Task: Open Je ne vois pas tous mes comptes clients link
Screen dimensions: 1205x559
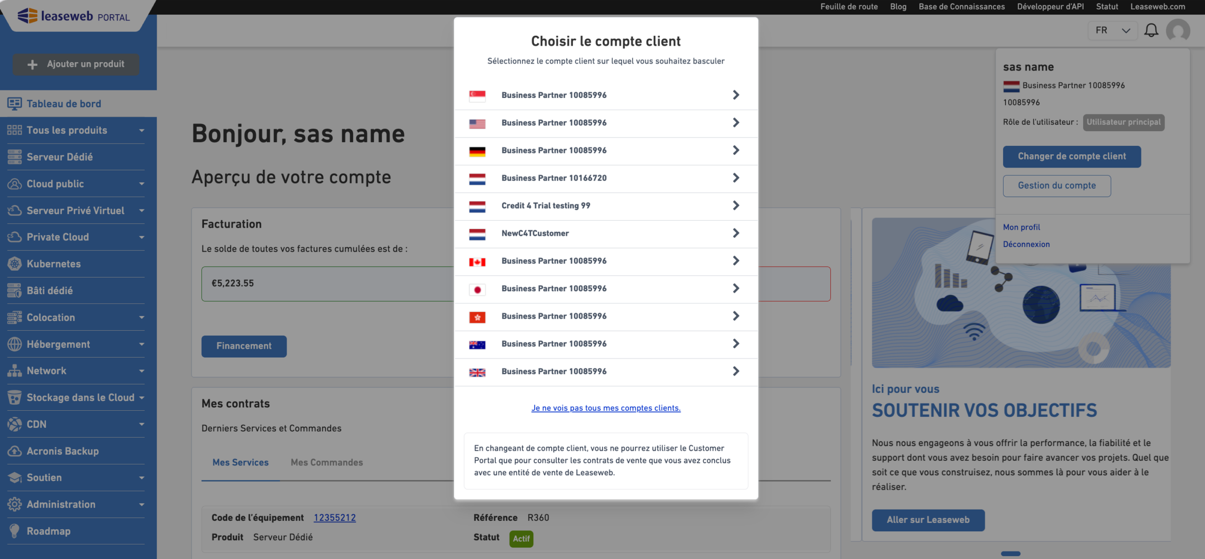Action: 606,408
